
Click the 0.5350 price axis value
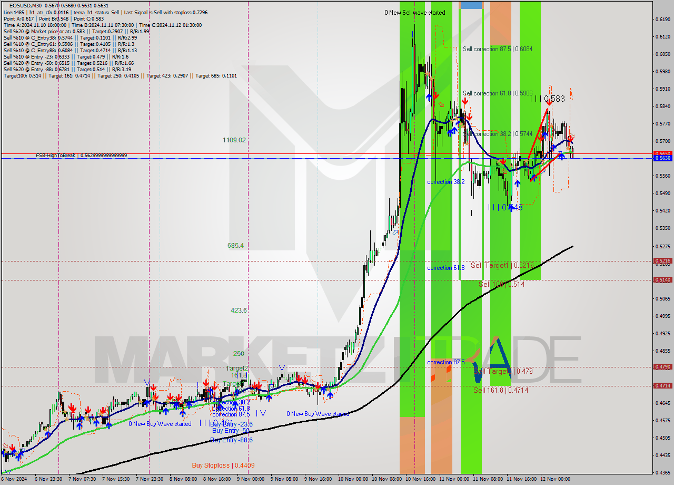tap(662, 228)
